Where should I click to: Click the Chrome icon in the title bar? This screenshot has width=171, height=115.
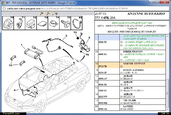[x=3, y=3]
